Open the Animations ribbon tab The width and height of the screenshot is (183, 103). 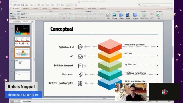pyautogui.click(x=79, y=9)
